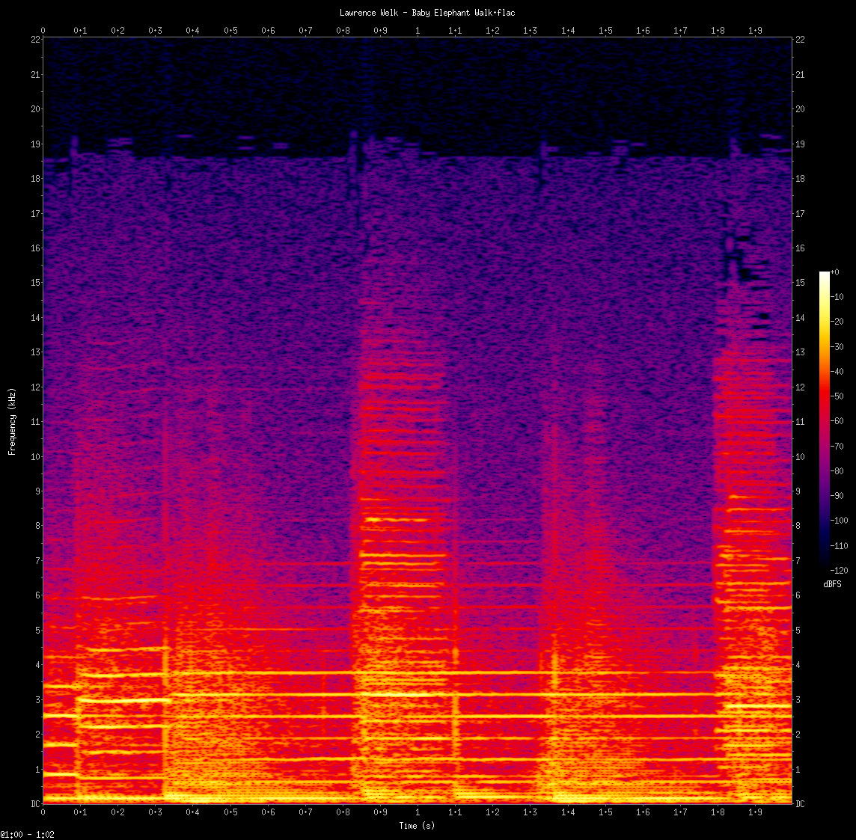The width and height of the screenshot is (856, 840).
Task: Click "7" on the right frequency axis
Action: 798,560
